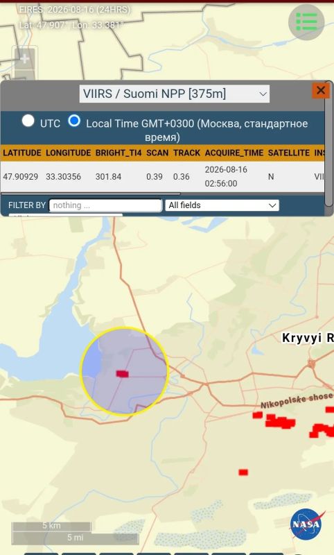Sort by the LATITUDE column header

(x=22, y=153)
